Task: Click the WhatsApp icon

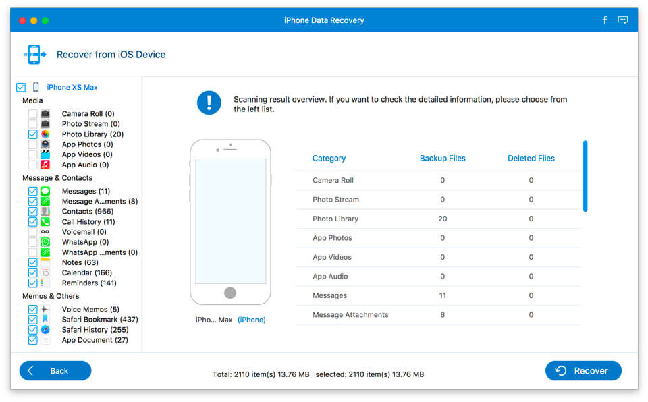Action: [x=45, y=242]
